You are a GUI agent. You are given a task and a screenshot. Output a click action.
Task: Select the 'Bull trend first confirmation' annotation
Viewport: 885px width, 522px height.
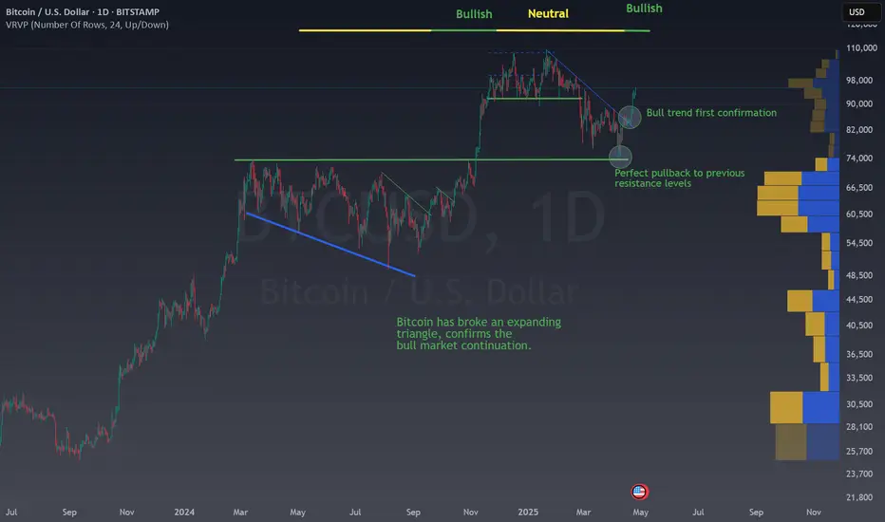711,113
